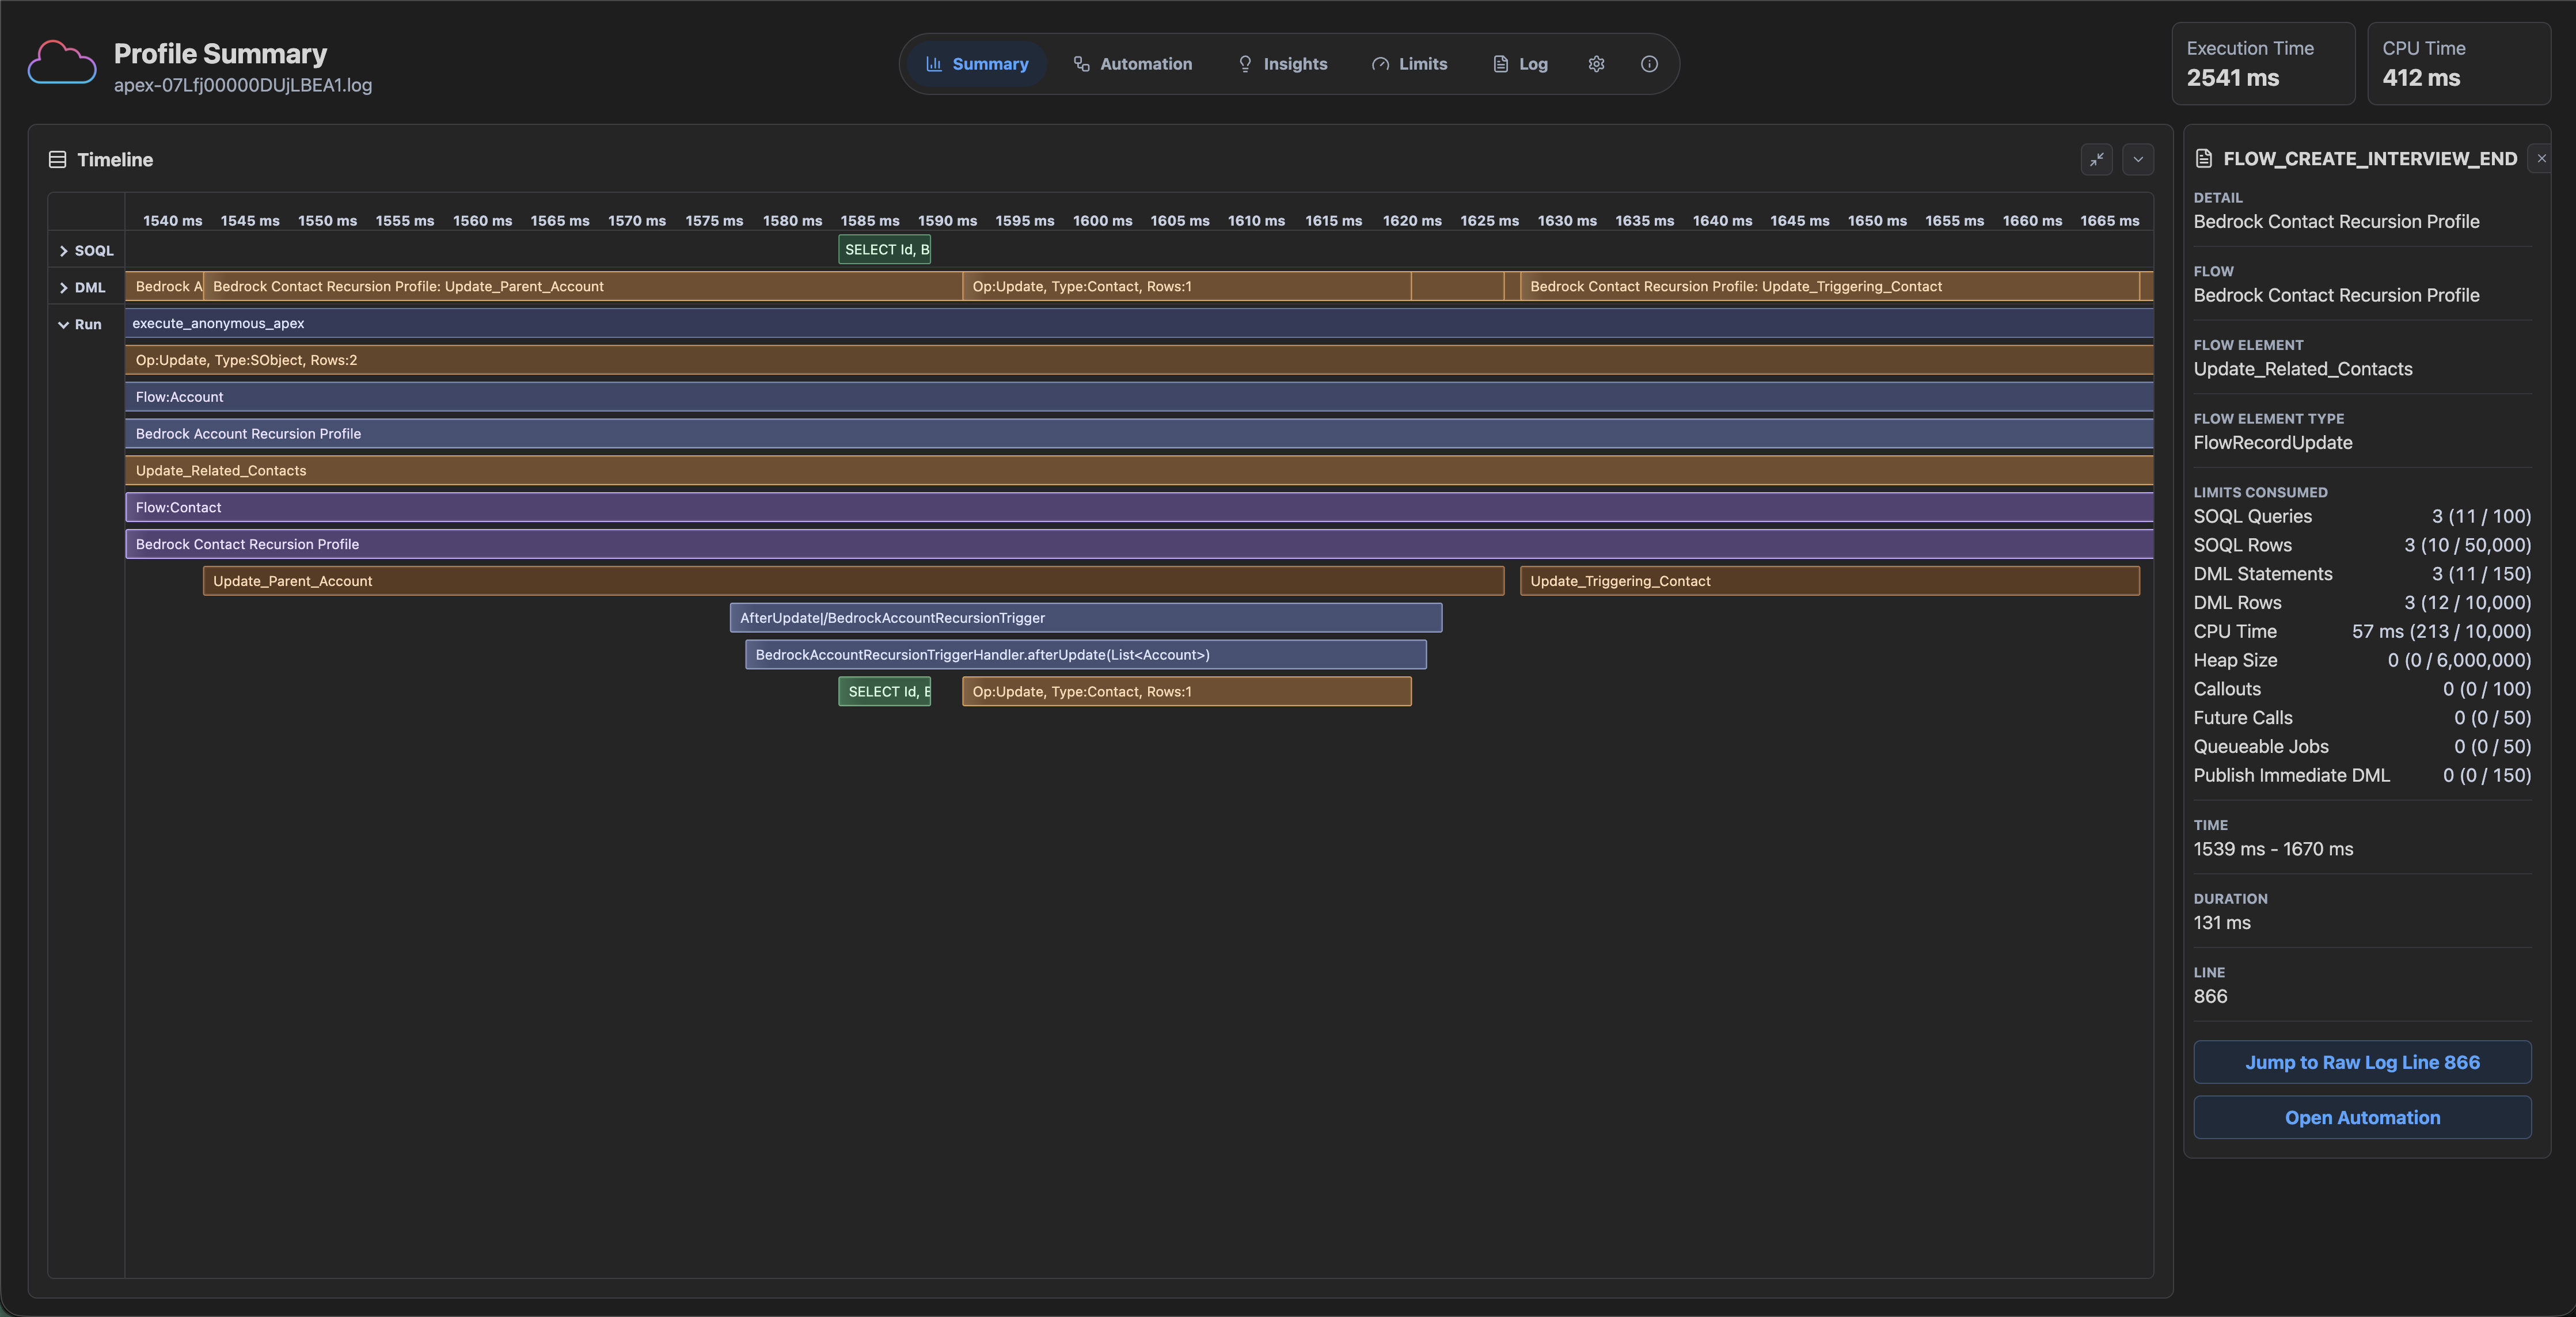Viewport: 2576px width, 1317px height.
Task: Click the FlowRecordUpdate element type value
Action: pos(2272,443)
